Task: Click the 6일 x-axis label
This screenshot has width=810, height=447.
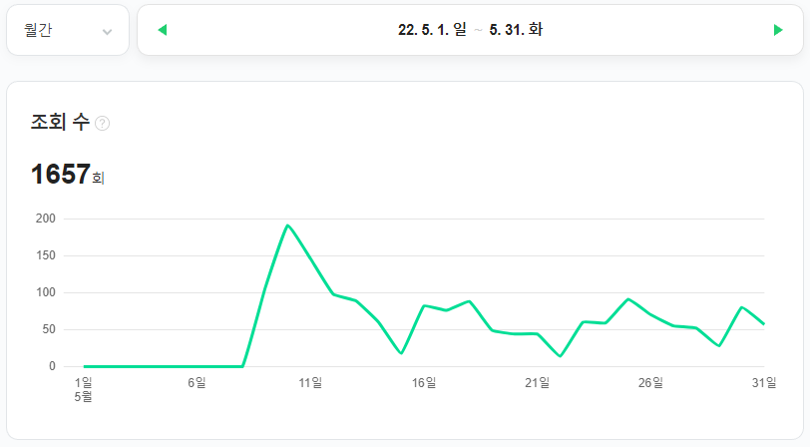Action: (x=197, y=382)
